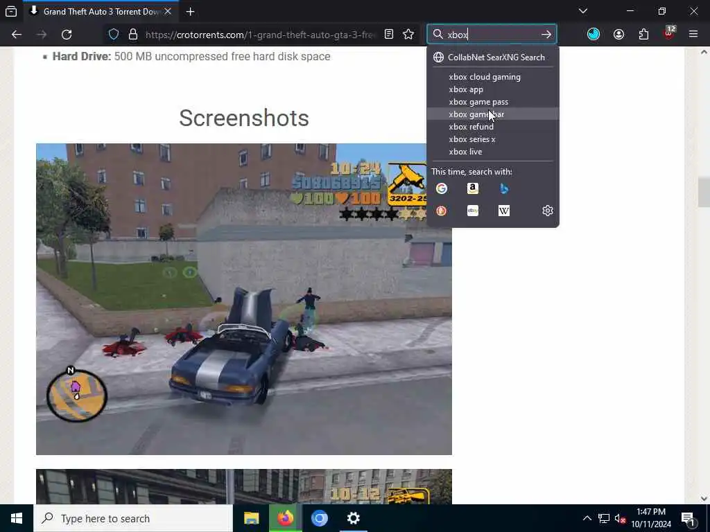Open the second GTA 3 city screenshot

click(243, 486)
